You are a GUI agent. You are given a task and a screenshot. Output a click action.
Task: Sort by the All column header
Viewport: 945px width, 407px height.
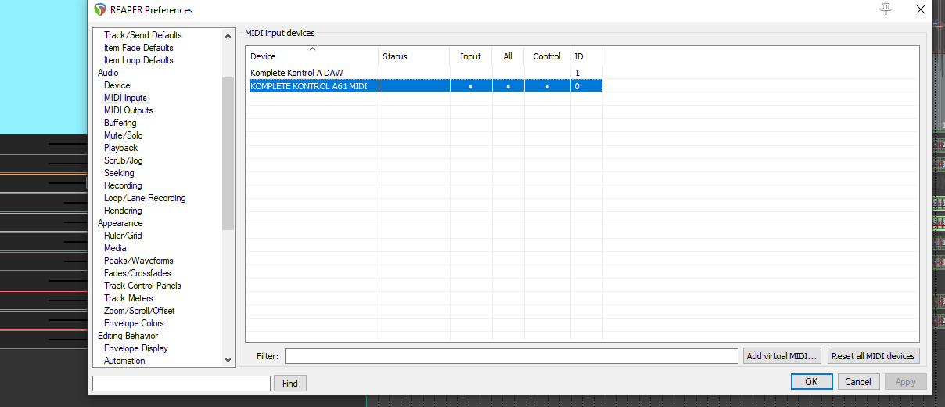click(x=508, y=56)
